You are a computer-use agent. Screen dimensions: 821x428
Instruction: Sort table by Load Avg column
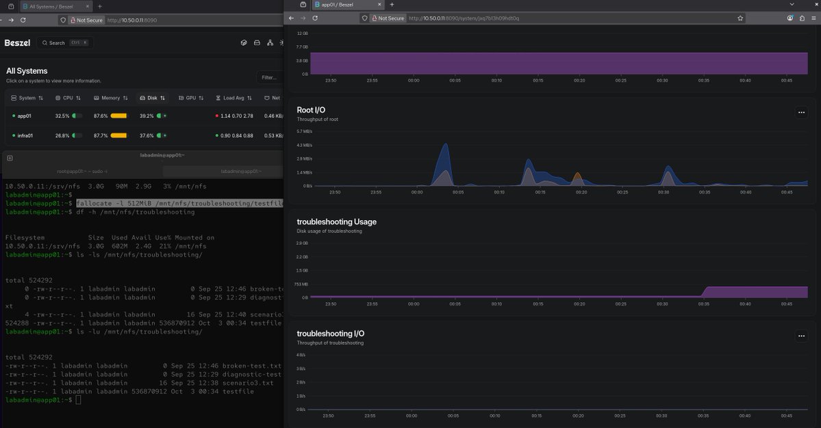click(234, 98)
